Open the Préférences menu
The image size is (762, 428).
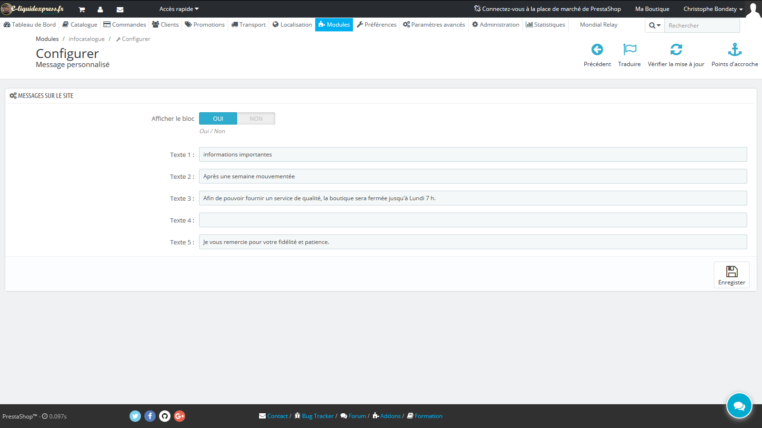tap(377, 25)
